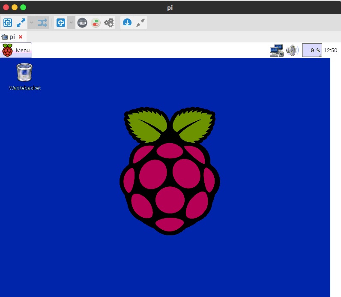Click the green maximize window button
Image resolution: width=341 pixels, height=297 pixels.
(23, 7)
